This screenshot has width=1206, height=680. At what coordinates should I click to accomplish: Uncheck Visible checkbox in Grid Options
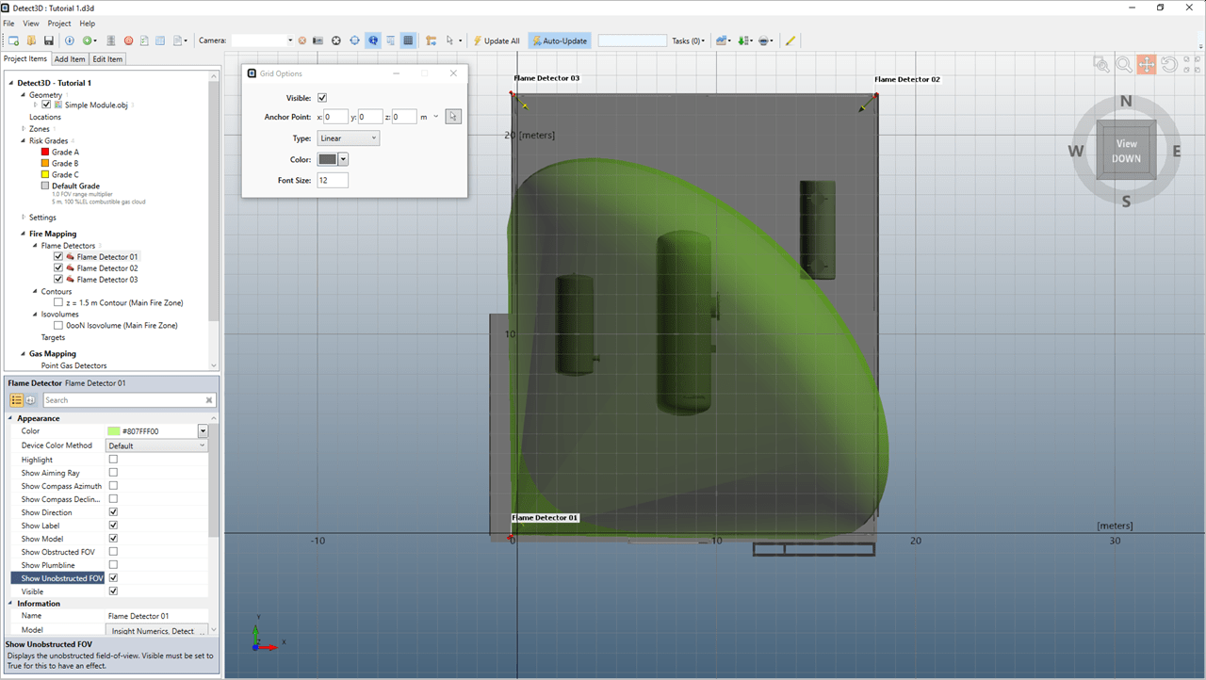point(322,98)
